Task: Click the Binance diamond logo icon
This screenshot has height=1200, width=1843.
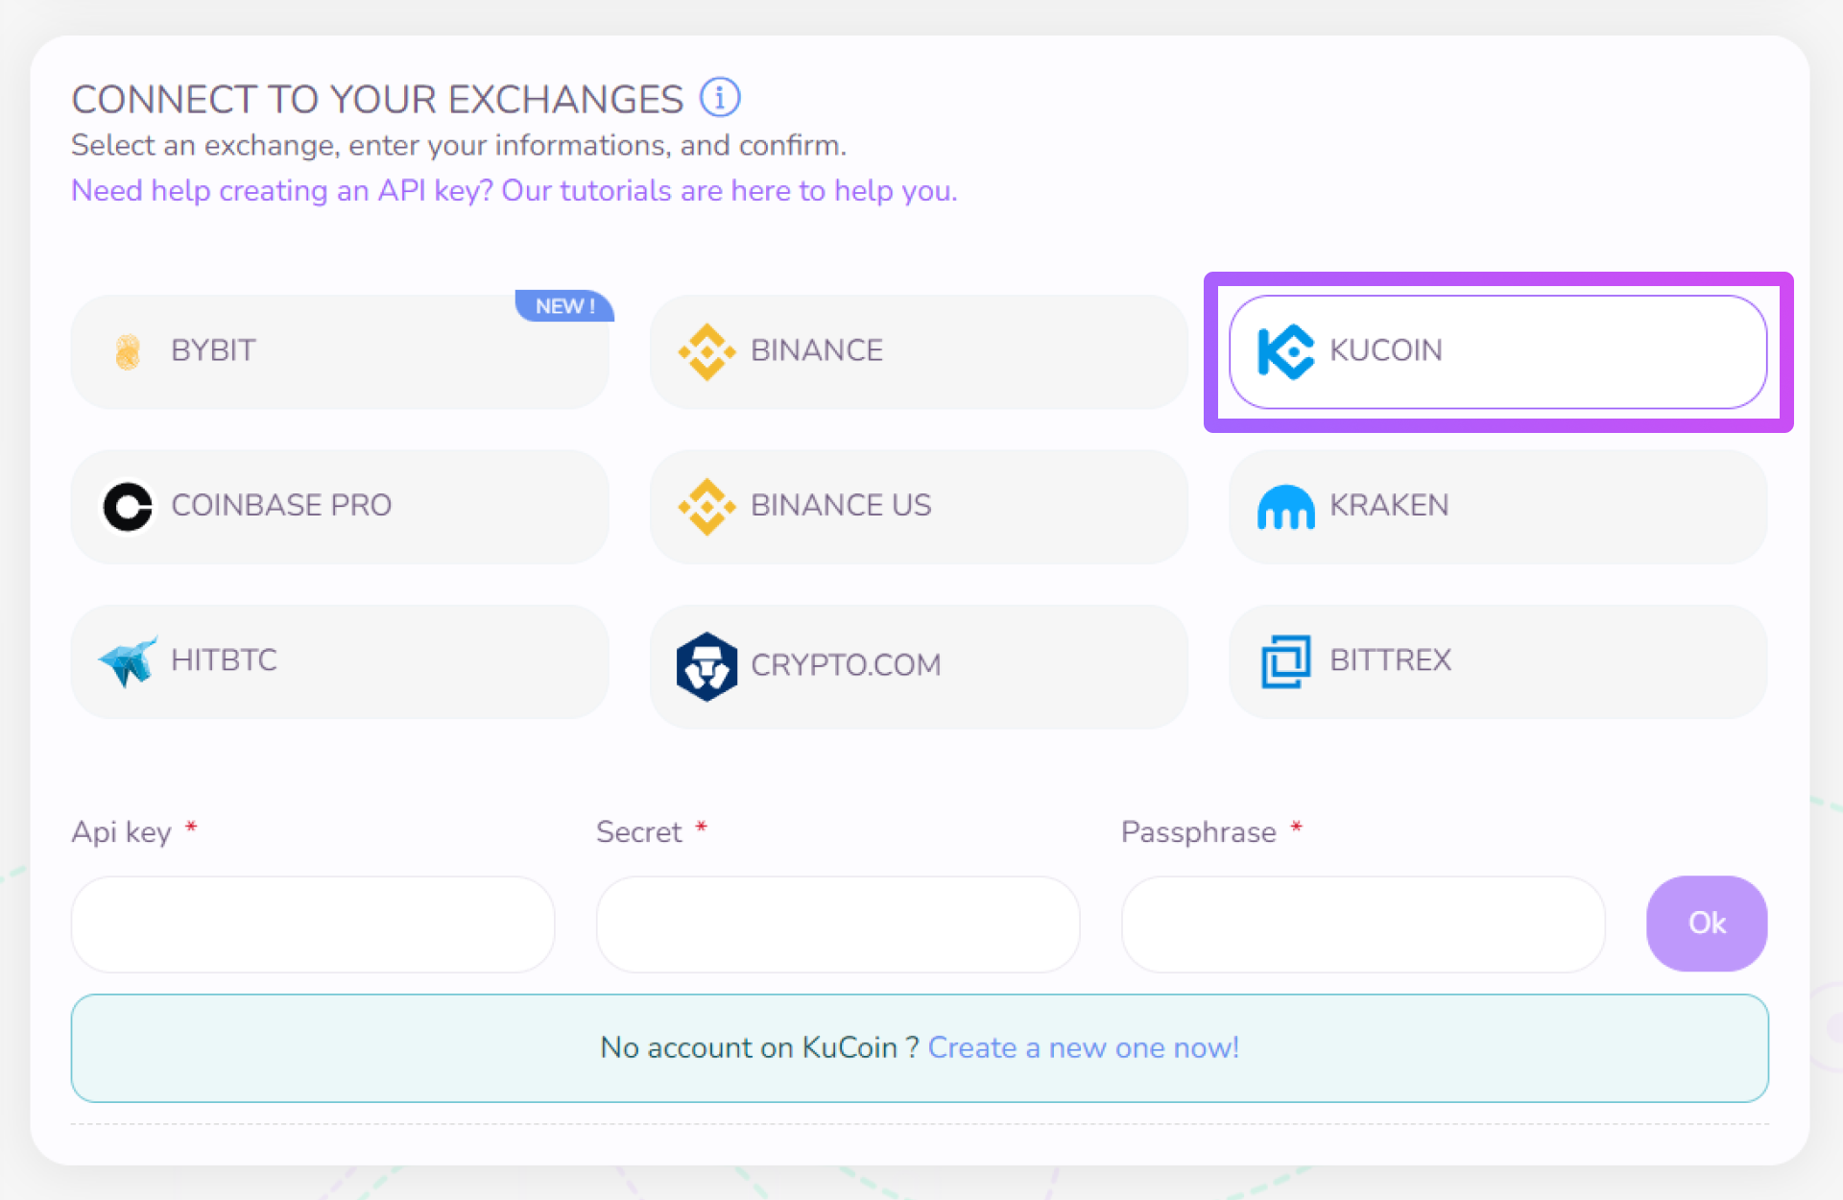Action: pos(706,351)
